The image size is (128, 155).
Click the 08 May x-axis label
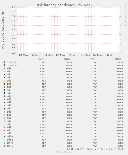(x=110, y=55)
